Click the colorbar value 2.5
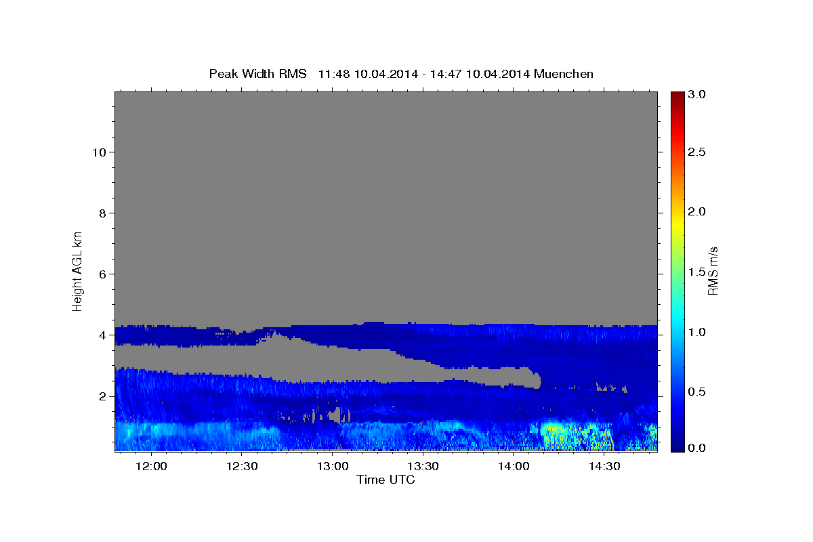Screen dimensions: 813x542 point(698,152)
